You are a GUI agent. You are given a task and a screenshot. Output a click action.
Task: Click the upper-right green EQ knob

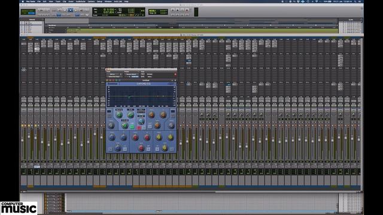point(130,115)
